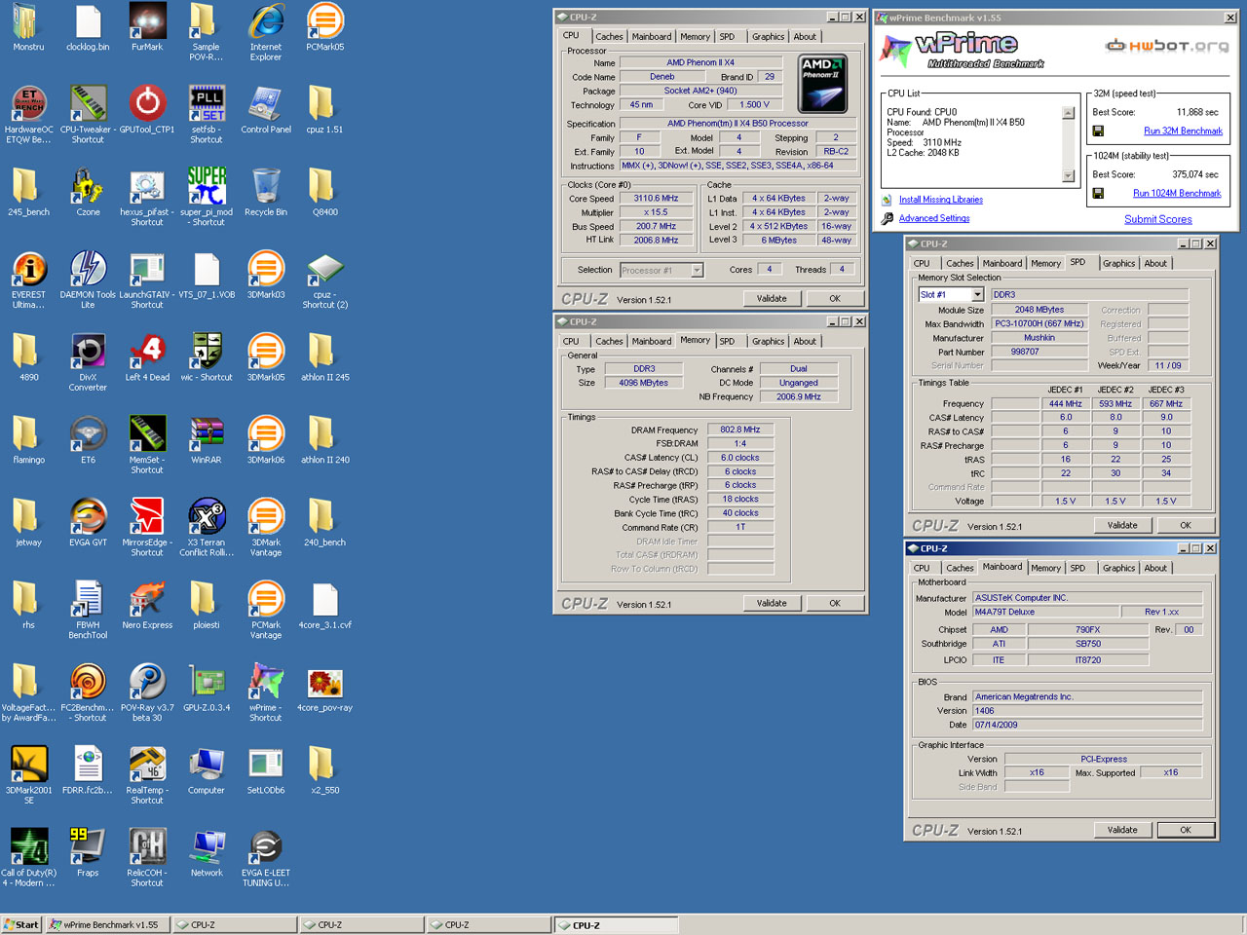Click OK in the CPU-Z Memory window

[x=835, y=604]
